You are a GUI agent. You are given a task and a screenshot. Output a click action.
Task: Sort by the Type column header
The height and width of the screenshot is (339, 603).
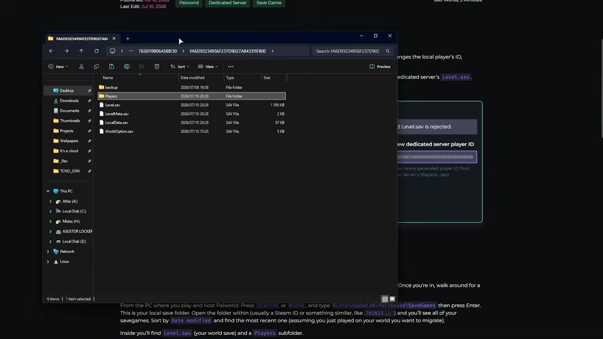230,78
